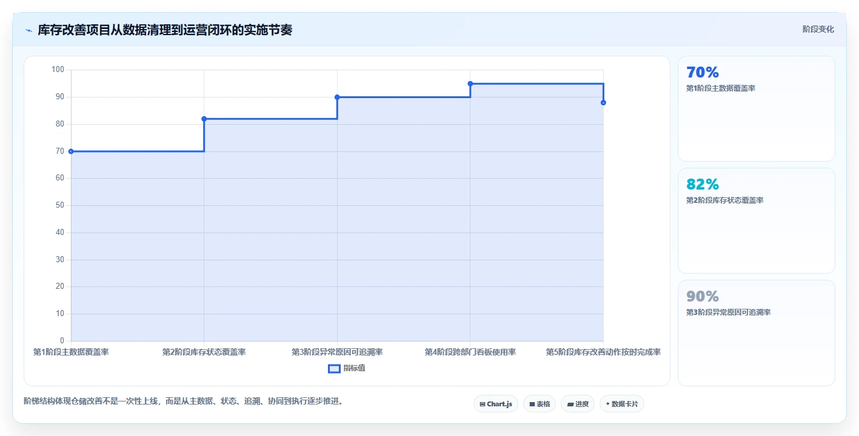Open the 82% 第2阶段库存状态覆盖率 card
859x436 pixels.
click(756, 220)
